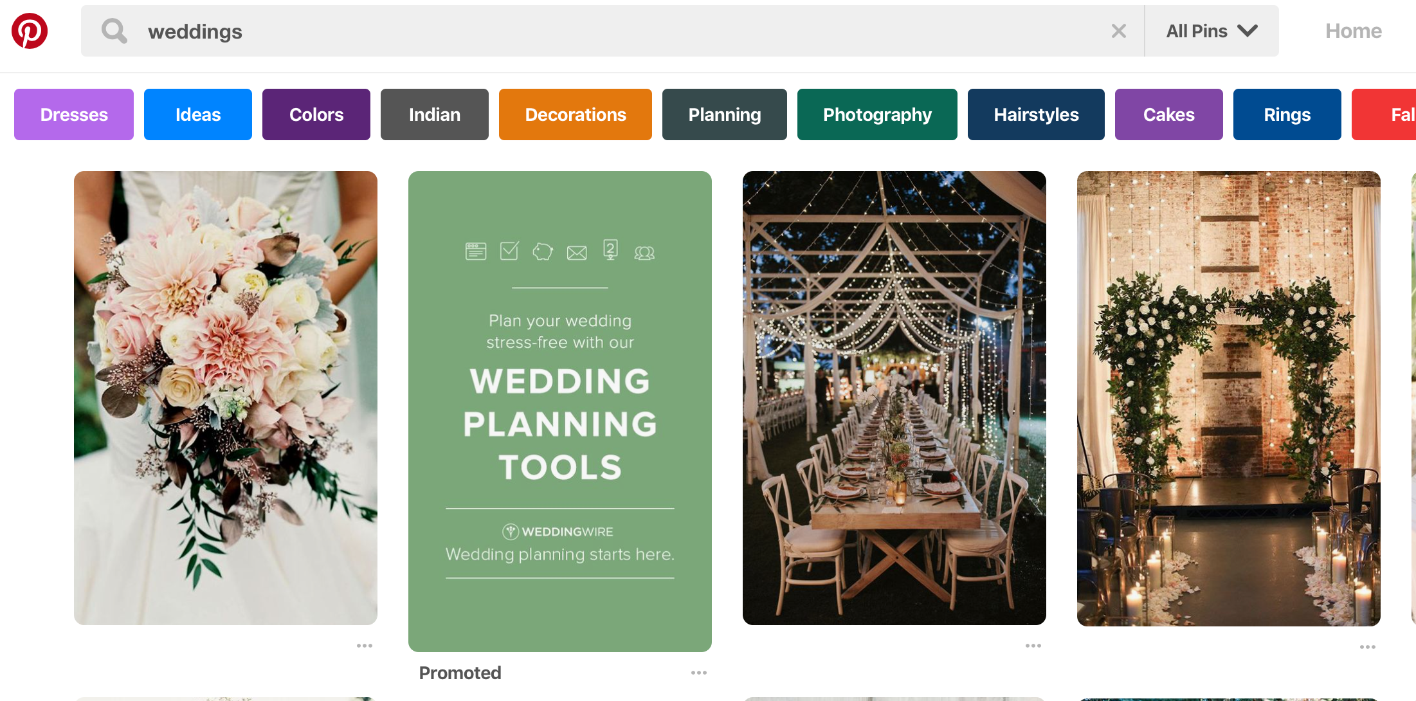Open options under string lights table pin
The image size is (1416, 701).
coord(1033,646)
